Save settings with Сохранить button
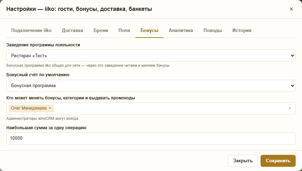 click(x=278, y=161)
